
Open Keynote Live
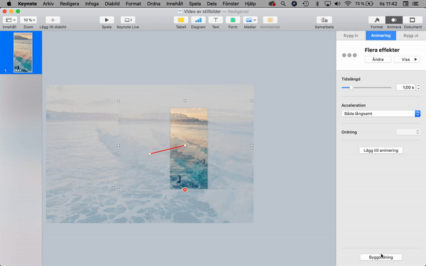coord(128,20)
